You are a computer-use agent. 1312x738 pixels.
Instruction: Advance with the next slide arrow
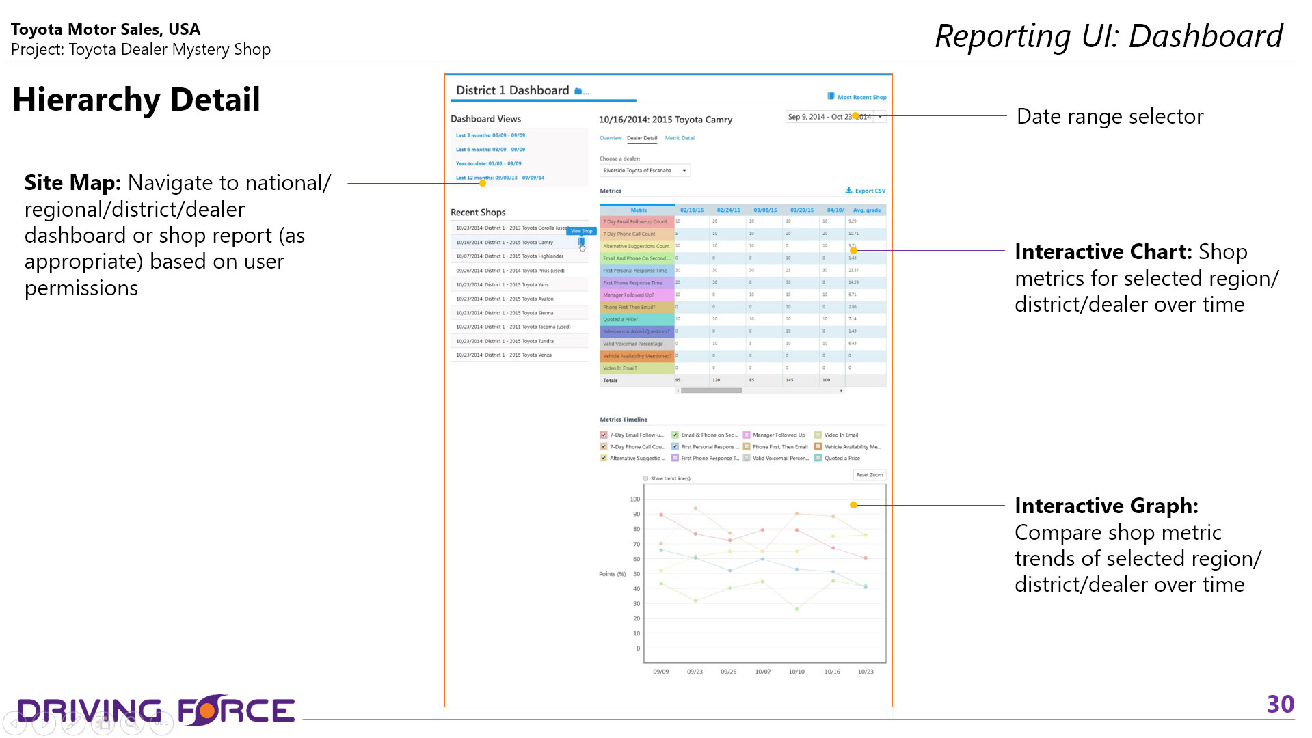pyautogui.click(x=44, y=723)
